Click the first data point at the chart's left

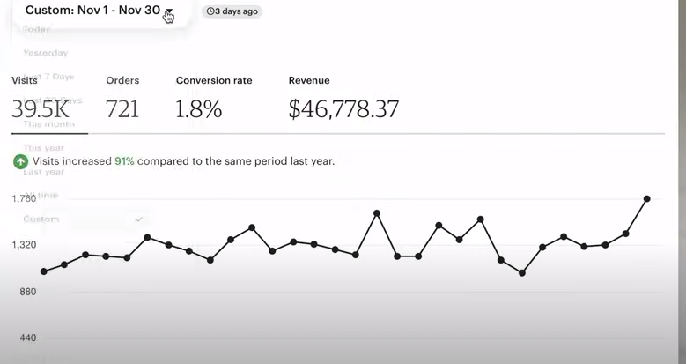[x=44, y=271]
